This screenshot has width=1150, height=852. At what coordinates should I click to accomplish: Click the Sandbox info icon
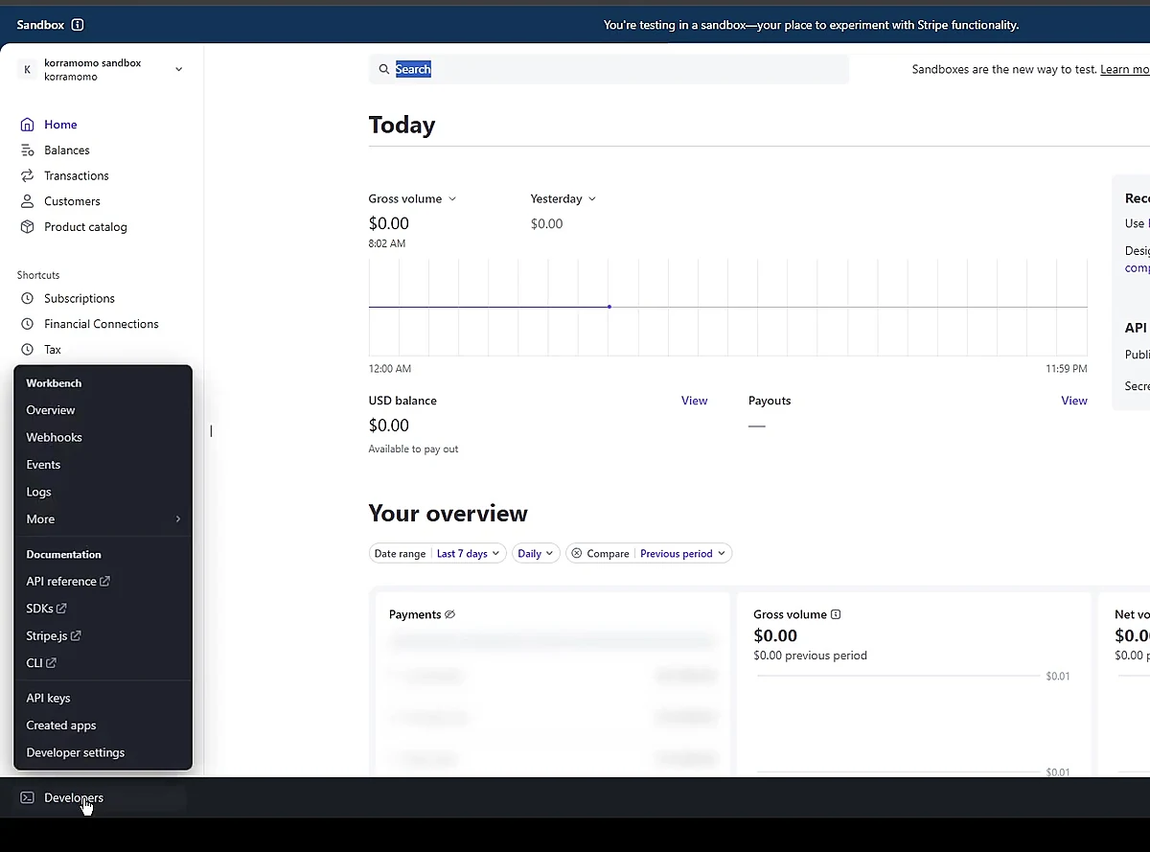click(78, 25)
